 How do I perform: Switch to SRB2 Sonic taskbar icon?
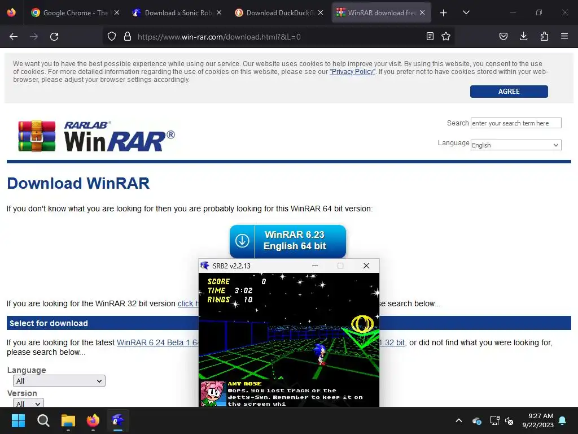[118, 420]
